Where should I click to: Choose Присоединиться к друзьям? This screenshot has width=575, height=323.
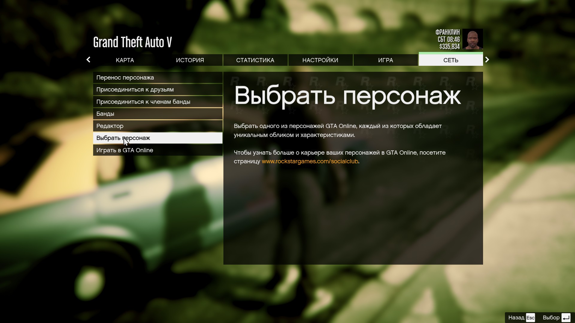point(158,89)
